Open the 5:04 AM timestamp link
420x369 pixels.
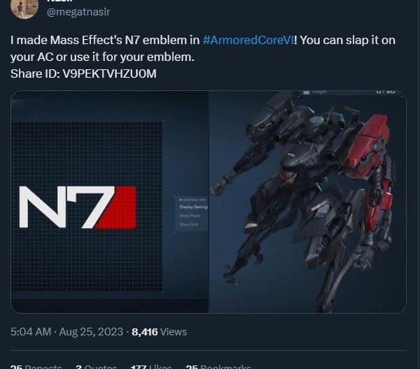(x=31, y=332)
